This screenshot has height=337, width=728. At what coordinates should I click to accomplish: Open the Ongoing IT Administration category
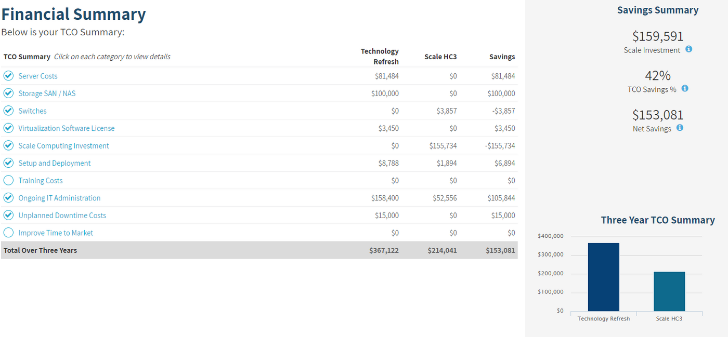click(x=59, y=198)
